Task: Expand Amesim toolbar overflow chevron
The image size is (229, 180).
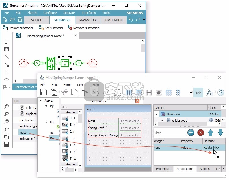Action: click(x=144, y=19)
